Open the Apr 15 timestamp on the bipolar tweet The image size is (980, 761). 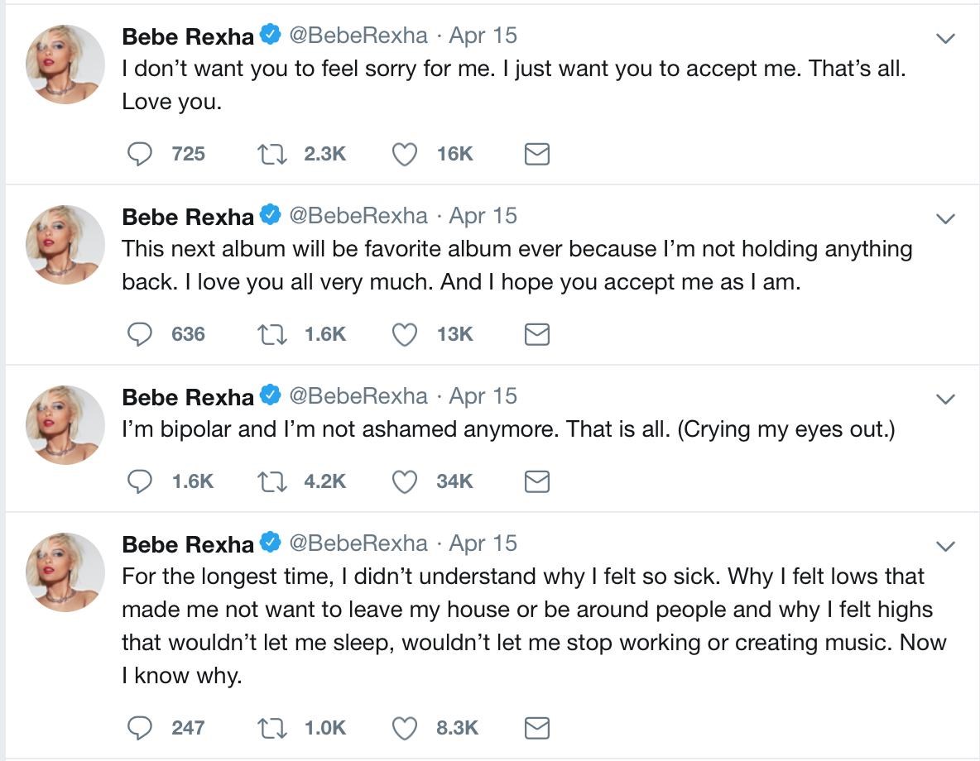tap(483, 396)
